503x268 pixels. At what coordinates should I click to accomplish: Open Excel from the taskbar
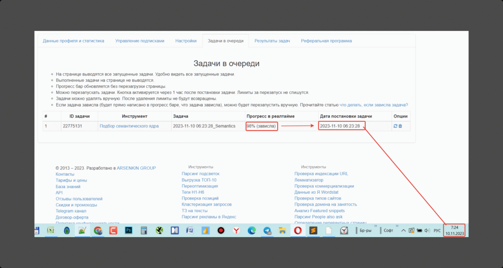pyautogui.click(x=51, y=230)
